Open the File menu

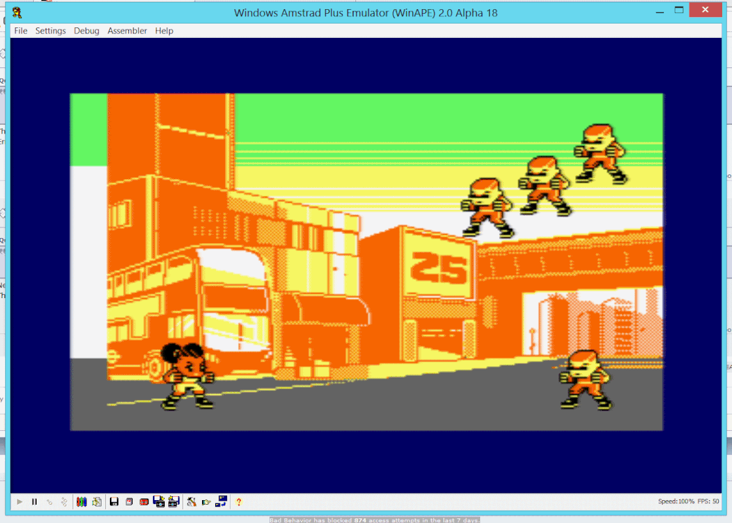[20, 31]
